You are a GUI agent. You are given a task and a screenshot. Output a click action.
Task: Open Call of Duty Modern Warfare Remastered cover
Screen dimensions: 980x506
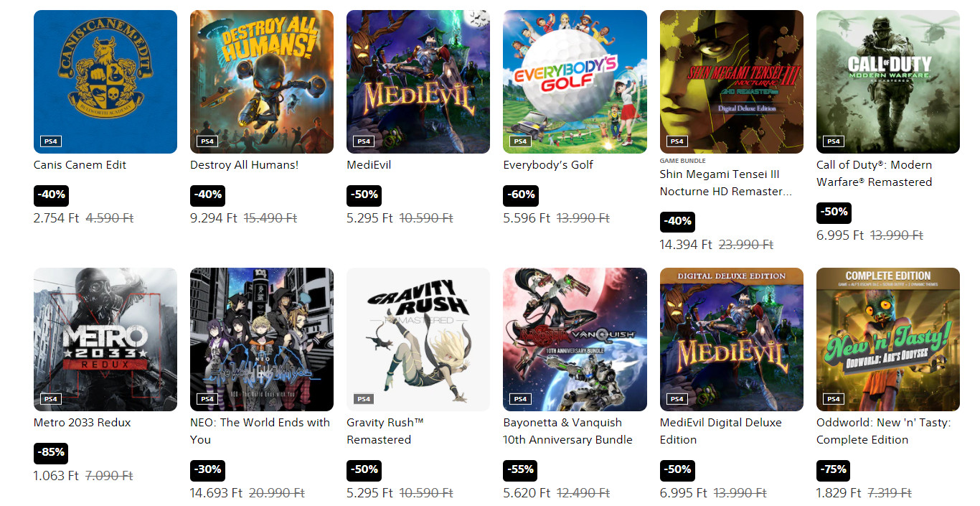click(888, 82)
